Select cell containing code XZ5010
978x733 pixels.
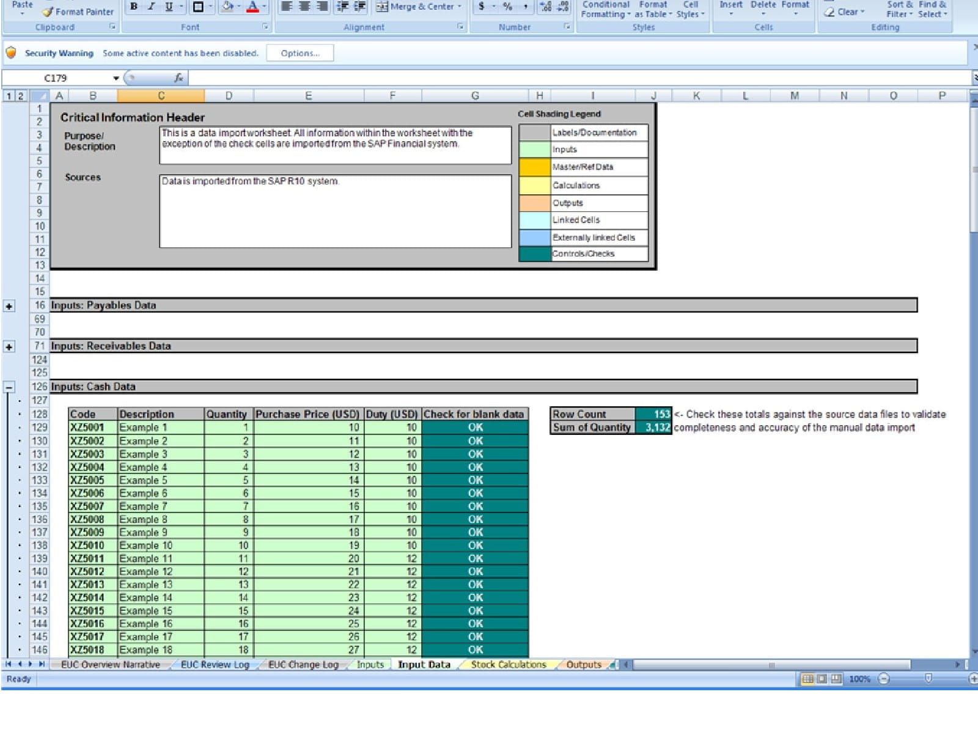coord(87,545)
